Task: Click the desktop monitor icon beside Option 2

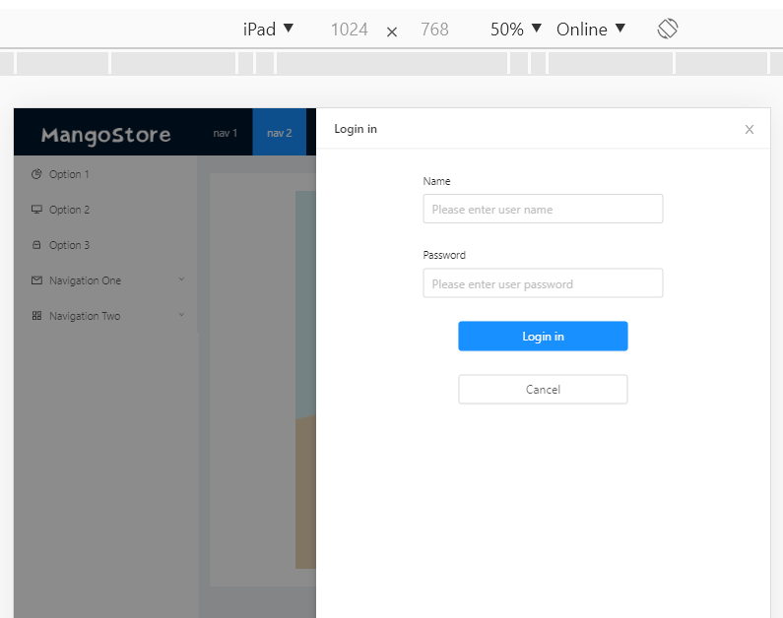Action: [36, 210]
